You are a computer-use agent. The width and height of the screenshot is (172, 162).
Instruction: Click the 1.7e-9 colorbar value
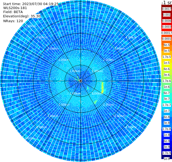[167, 153]
